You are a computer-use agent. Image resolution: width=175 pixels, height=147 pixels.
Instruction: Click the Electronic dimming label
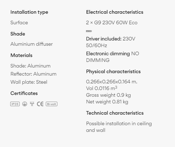point(108,53)
